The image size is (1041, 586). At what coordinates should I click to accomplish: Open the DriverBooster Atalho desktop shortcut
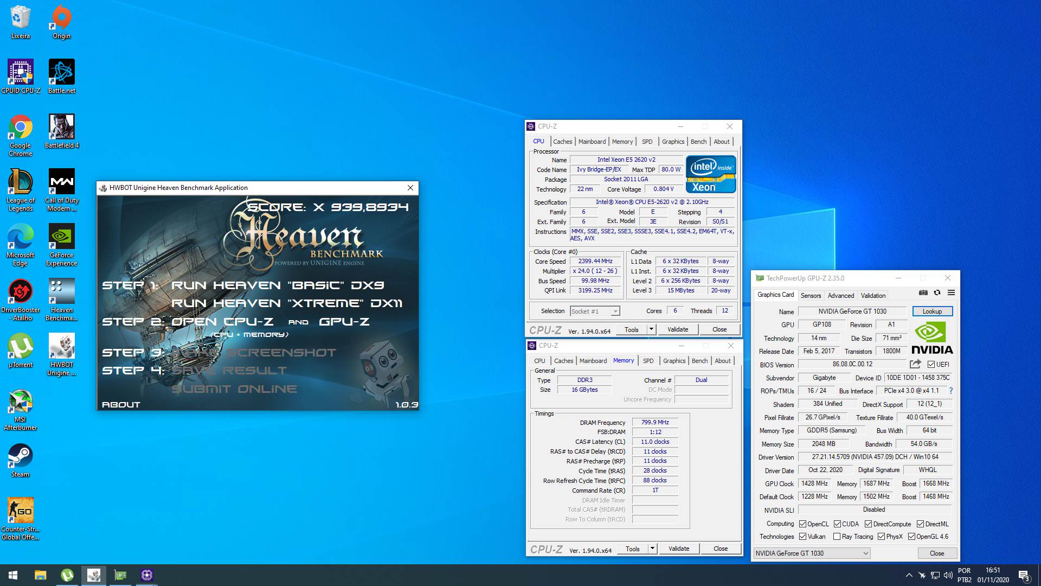tap(20, 300)
